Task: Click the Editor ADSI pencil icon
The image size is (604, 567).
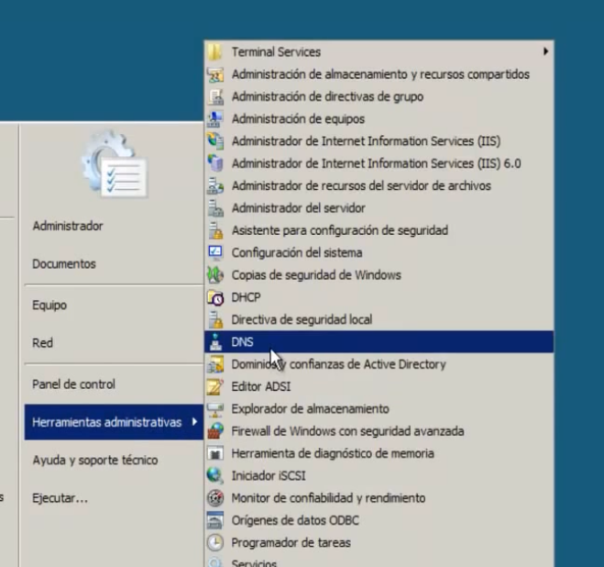Action: [x=215, y=386]
